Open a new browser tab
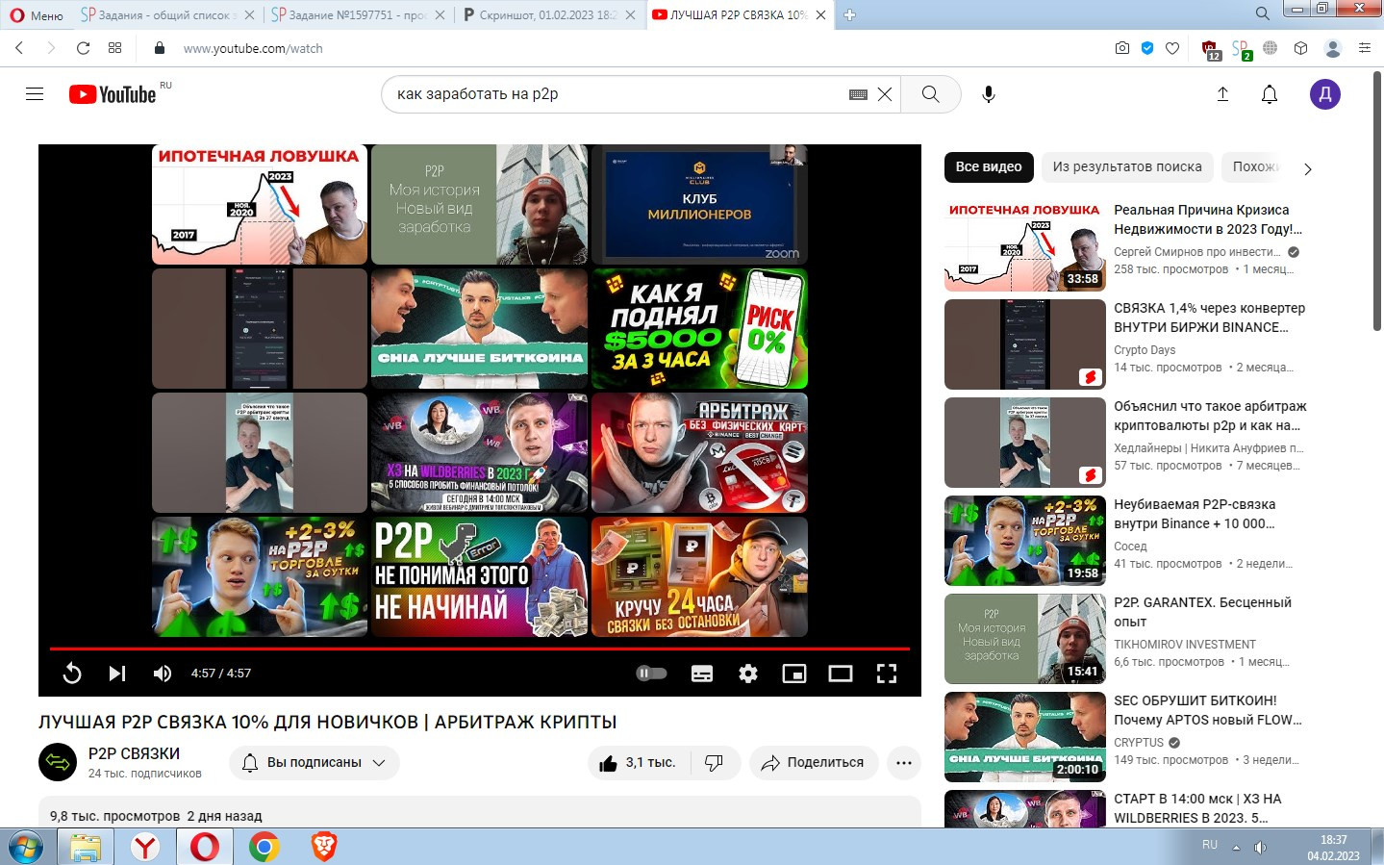The height and width of the screenshot is (865, 1384). click(x=849, y=14)
